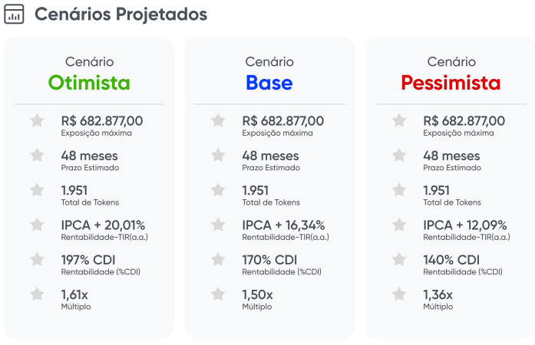Click the star next to 1,61x Múltiplo
Image resolution: width=535 pixels, height=345 pixels.
(37, 294)
